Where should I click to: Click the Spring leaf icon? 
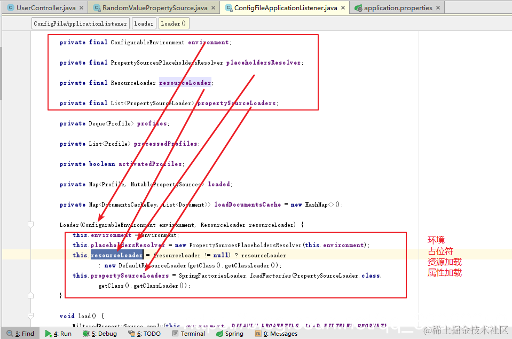(x=219, y=334)
